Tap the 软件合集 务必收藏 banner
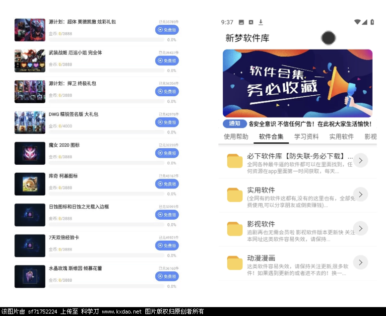This screenshot has height=316, width=386. tap(297, 83)
